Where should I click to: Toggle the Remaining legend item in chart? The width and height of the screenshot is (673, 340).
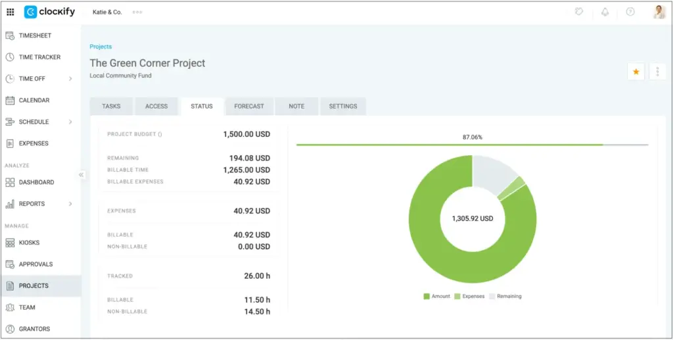pyautogui.click(x=505, y=297)
